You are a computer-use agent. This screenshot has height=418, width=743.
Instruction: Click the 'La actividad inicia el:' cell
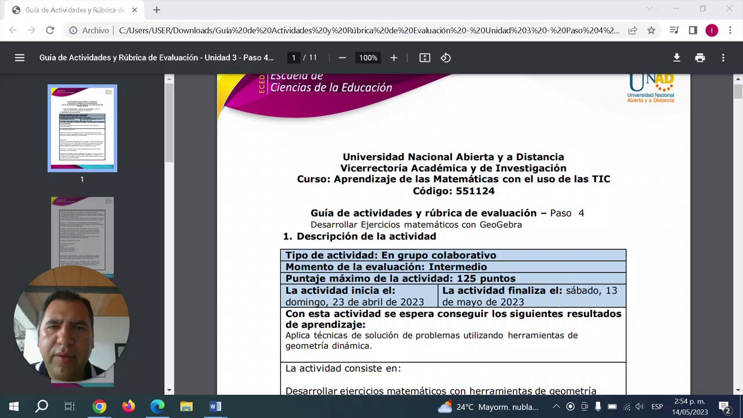359,296
